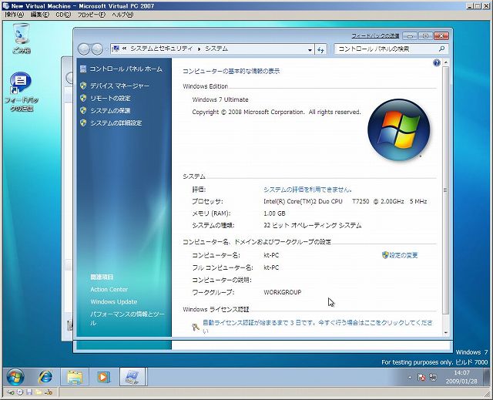Launch Internet Explorer from the taskbar
This screenshot has width=493, height=400.
point(45,377)
